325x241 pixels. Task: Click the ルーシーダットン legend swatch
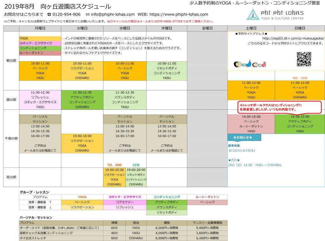(x=40, y=53)
